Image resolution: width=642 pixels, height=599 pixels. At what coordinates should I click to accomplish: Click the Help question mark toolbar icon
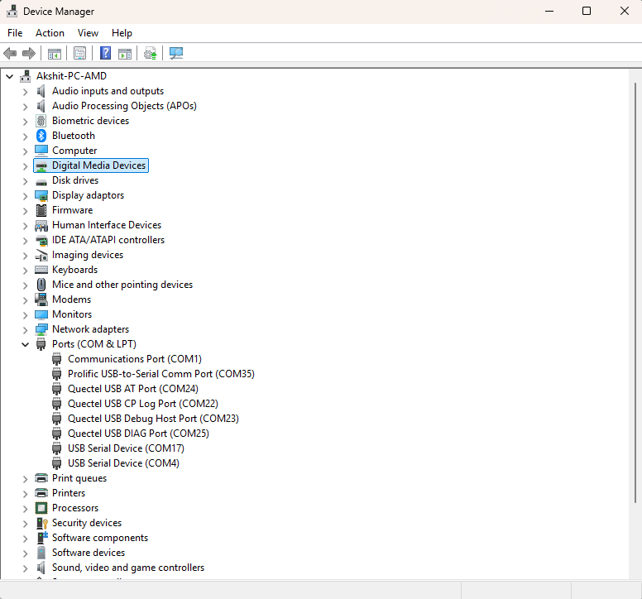(x=105, y=54)
